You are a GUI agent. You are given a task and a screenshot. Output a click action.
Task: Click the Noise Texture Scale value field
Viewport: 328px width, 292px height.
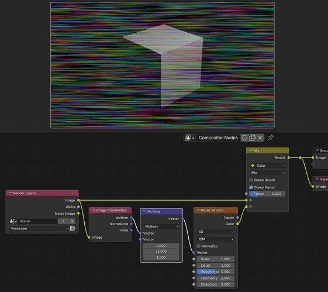click(216, 259)
